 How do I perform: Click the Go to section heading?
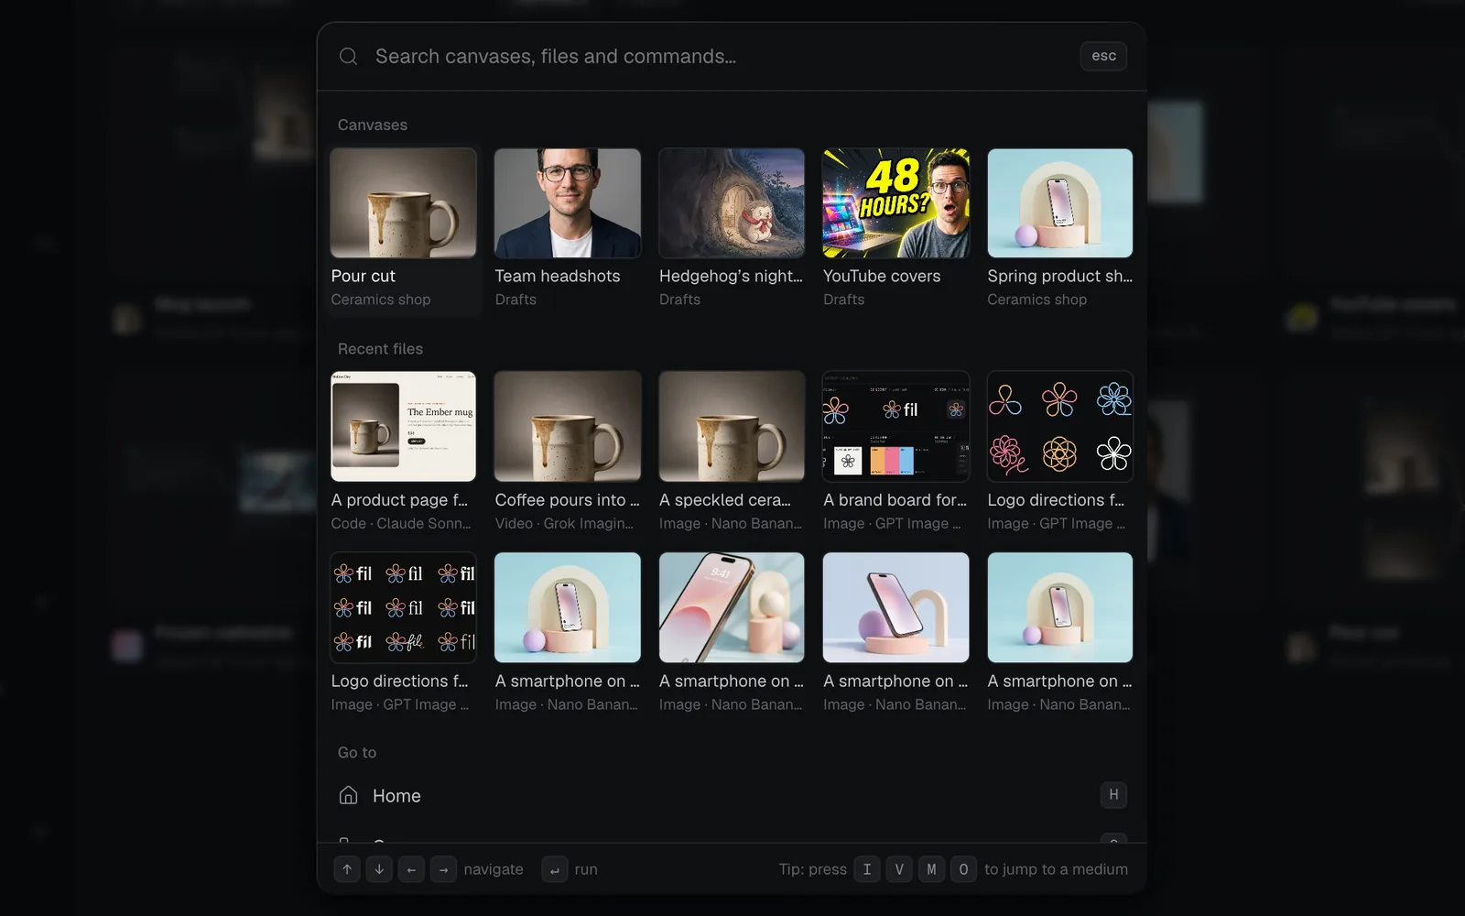click(356, 752)
